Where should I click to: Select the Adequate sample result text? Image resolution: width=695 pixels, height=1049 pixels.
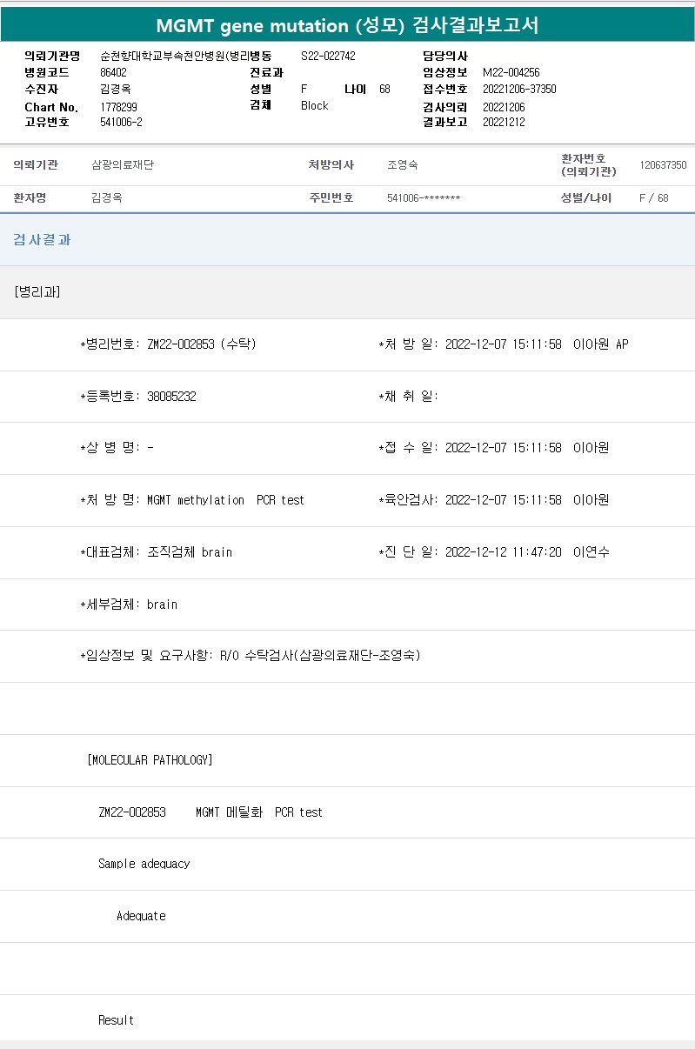pyautogui.click(x=141, y=916)
